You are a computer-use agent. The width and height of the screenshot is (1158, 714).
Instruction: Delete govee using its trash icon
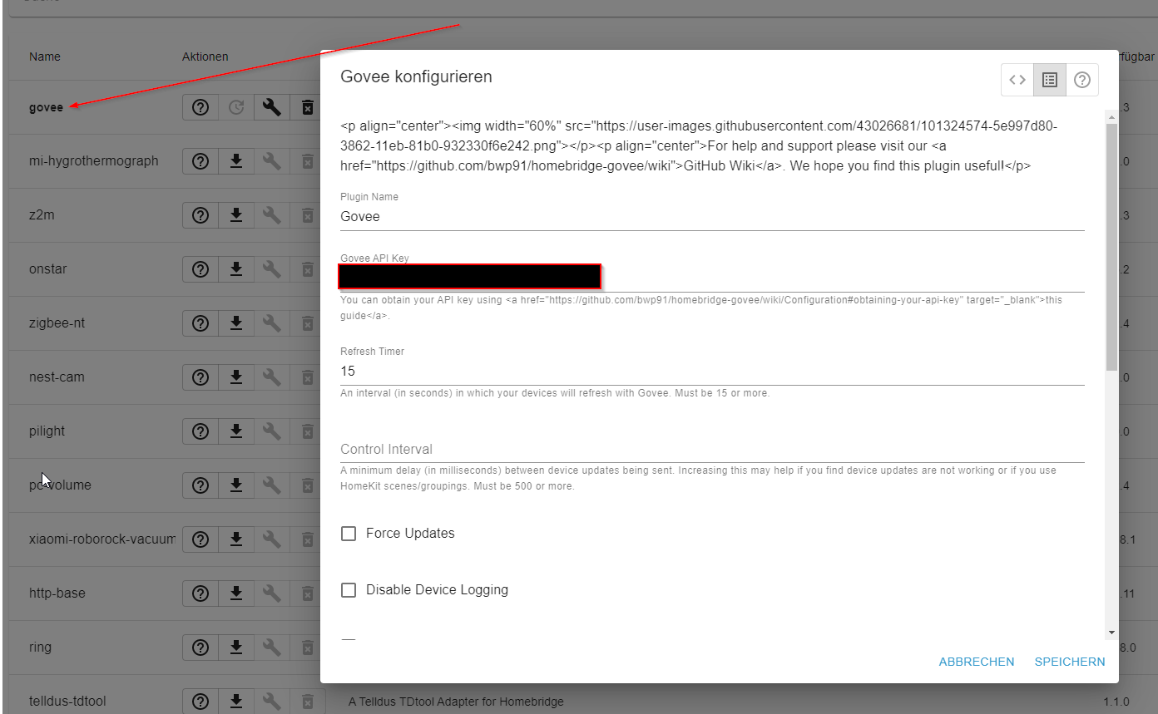point(307,107)
